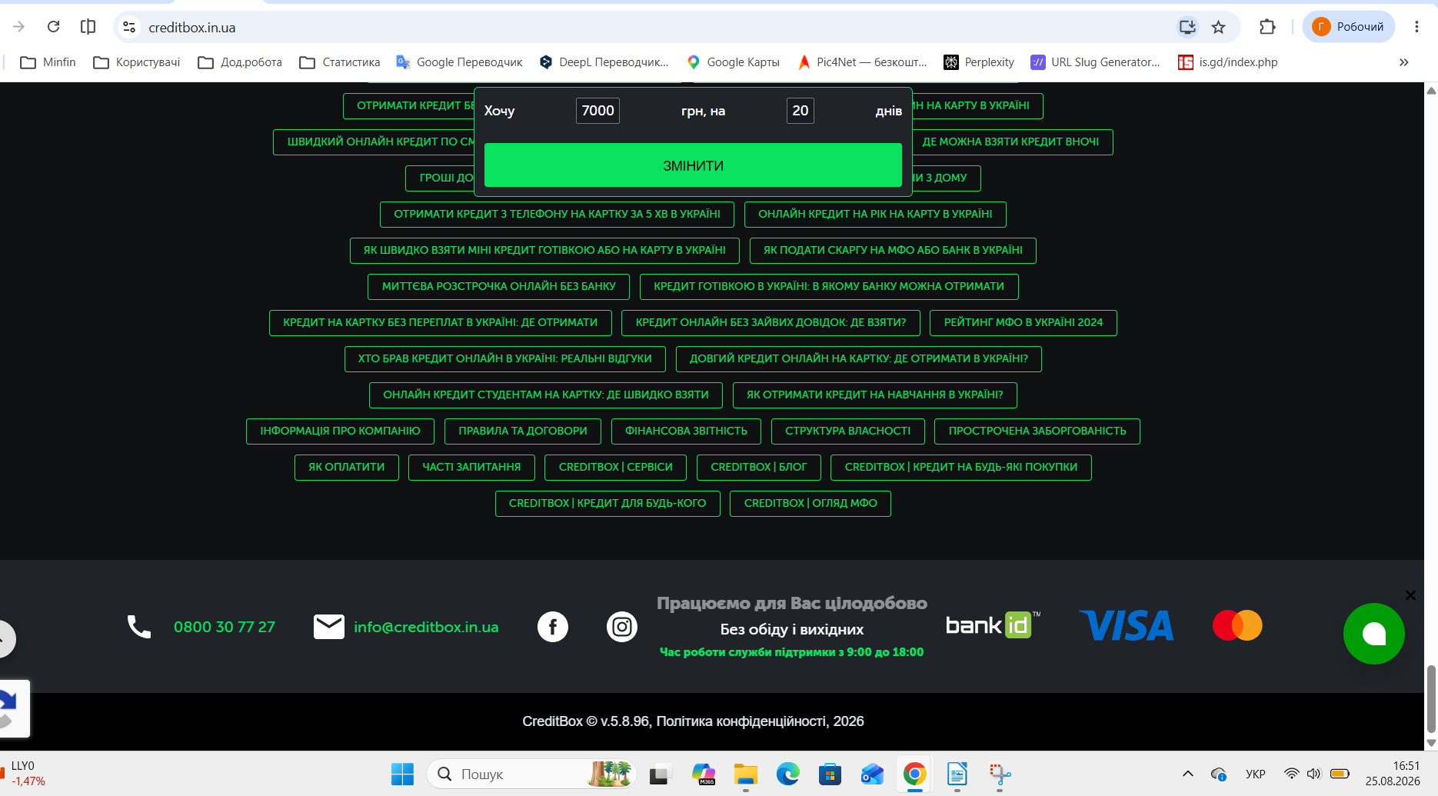1438x796 pixels.
Task: Close the chat widget with the X
Action: point(1410,595)
